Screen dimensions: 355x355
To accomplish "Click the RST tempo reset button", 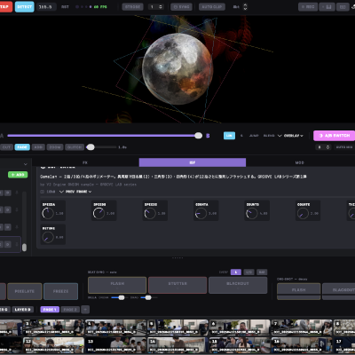I will (x=65, y=7).
